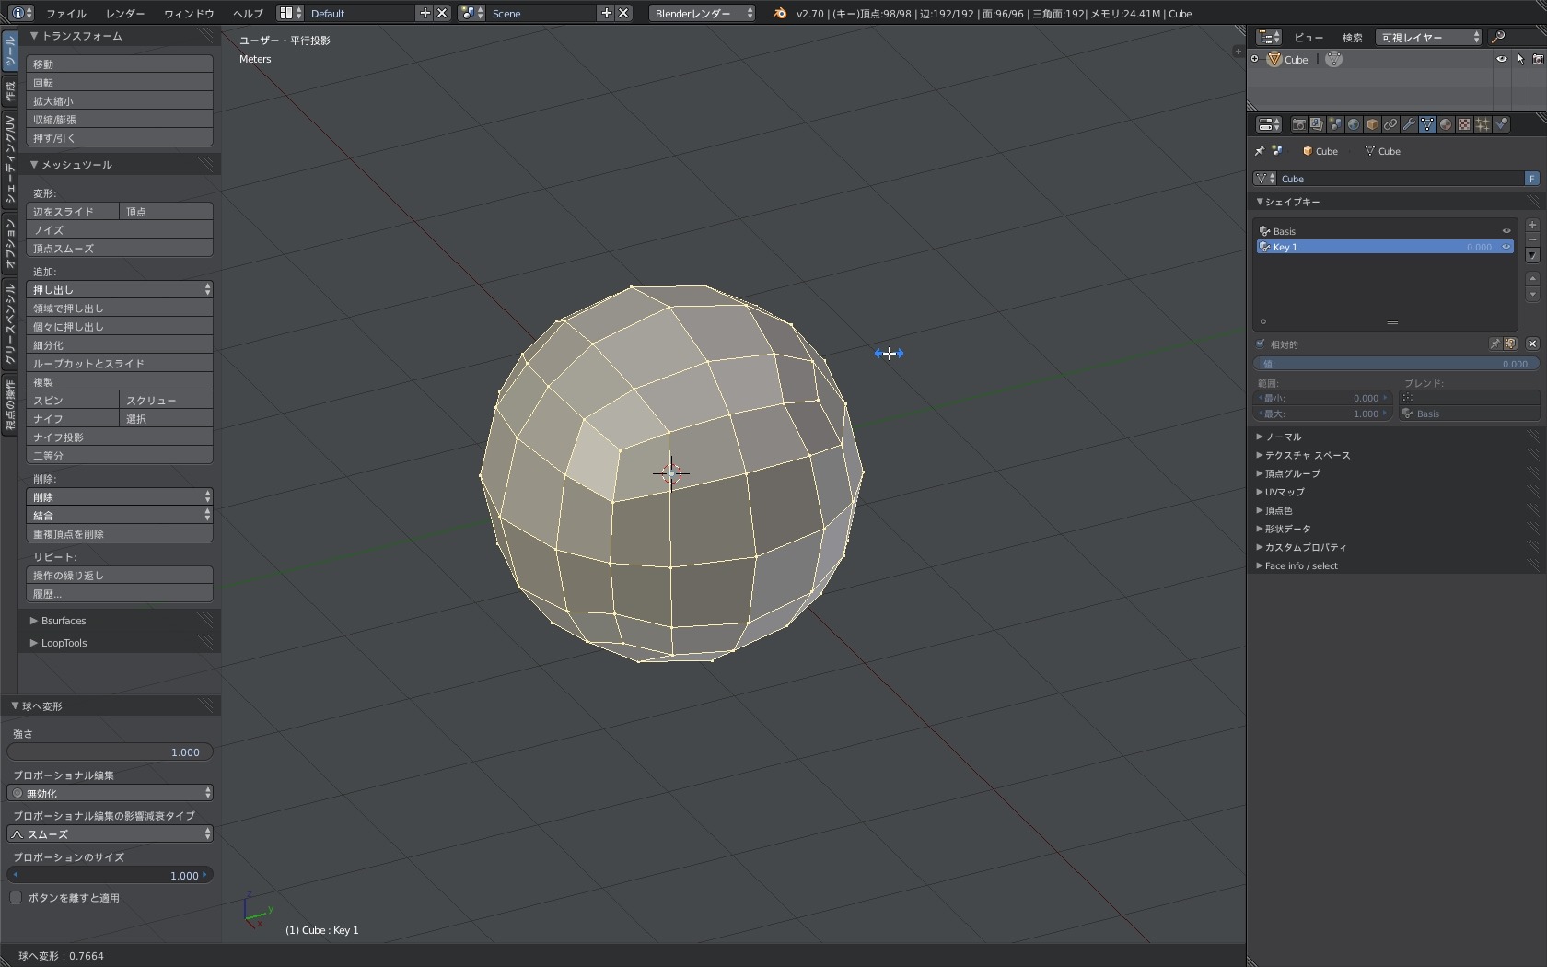Click the pin icon in properties breadcrumb
The image size is (1547, 967).
pyautogui.click(x=1260, y=151)
